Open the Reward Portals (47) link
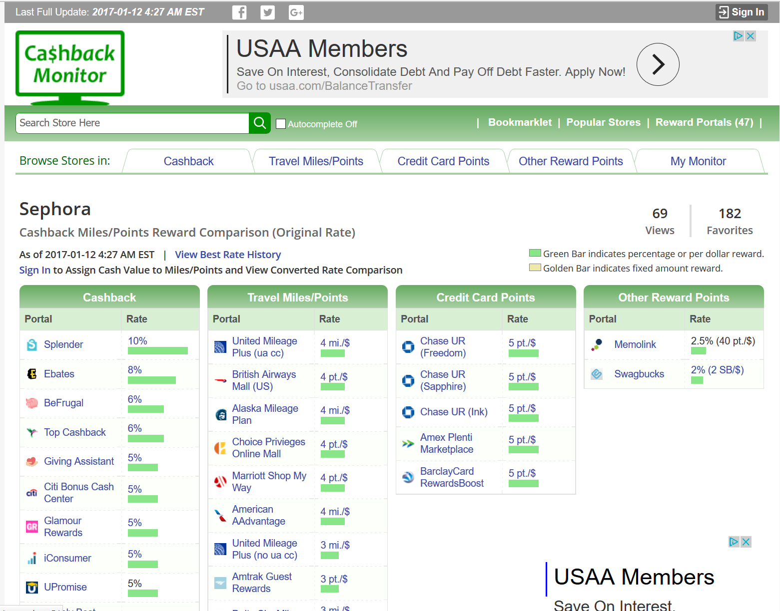The height and width of the screenshot is (611, 780). [704, 122]
